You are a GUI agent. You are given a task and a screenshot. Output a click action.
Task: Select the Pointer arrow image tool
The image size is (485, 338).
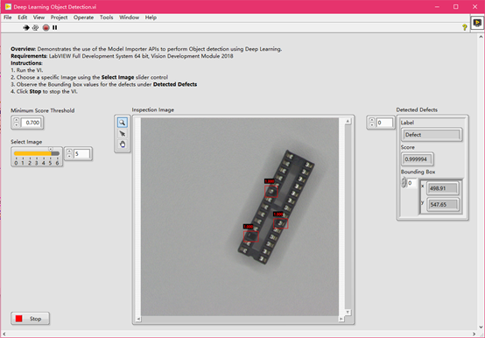123,134
